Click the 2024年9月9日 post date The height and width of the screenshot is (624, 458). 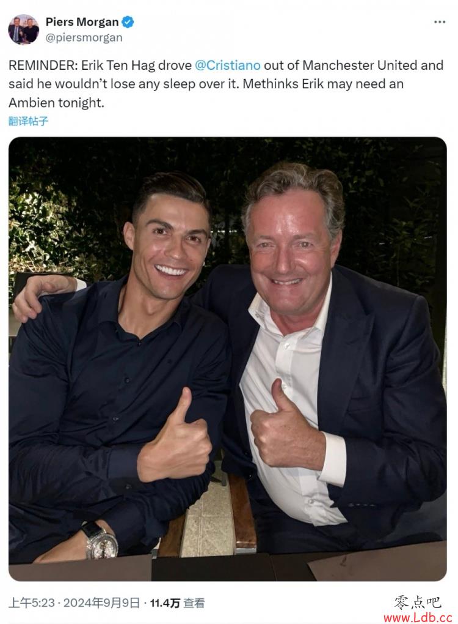[102, 603]
